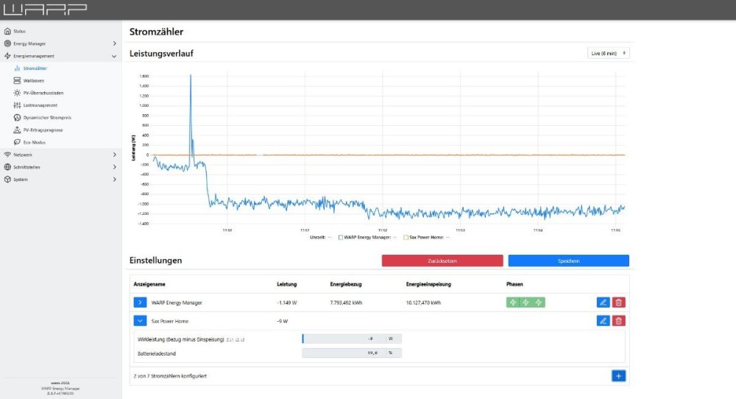Click the green Phasen indicator group
This screenshot has height=399, width=736.
(x=526, y=303)
